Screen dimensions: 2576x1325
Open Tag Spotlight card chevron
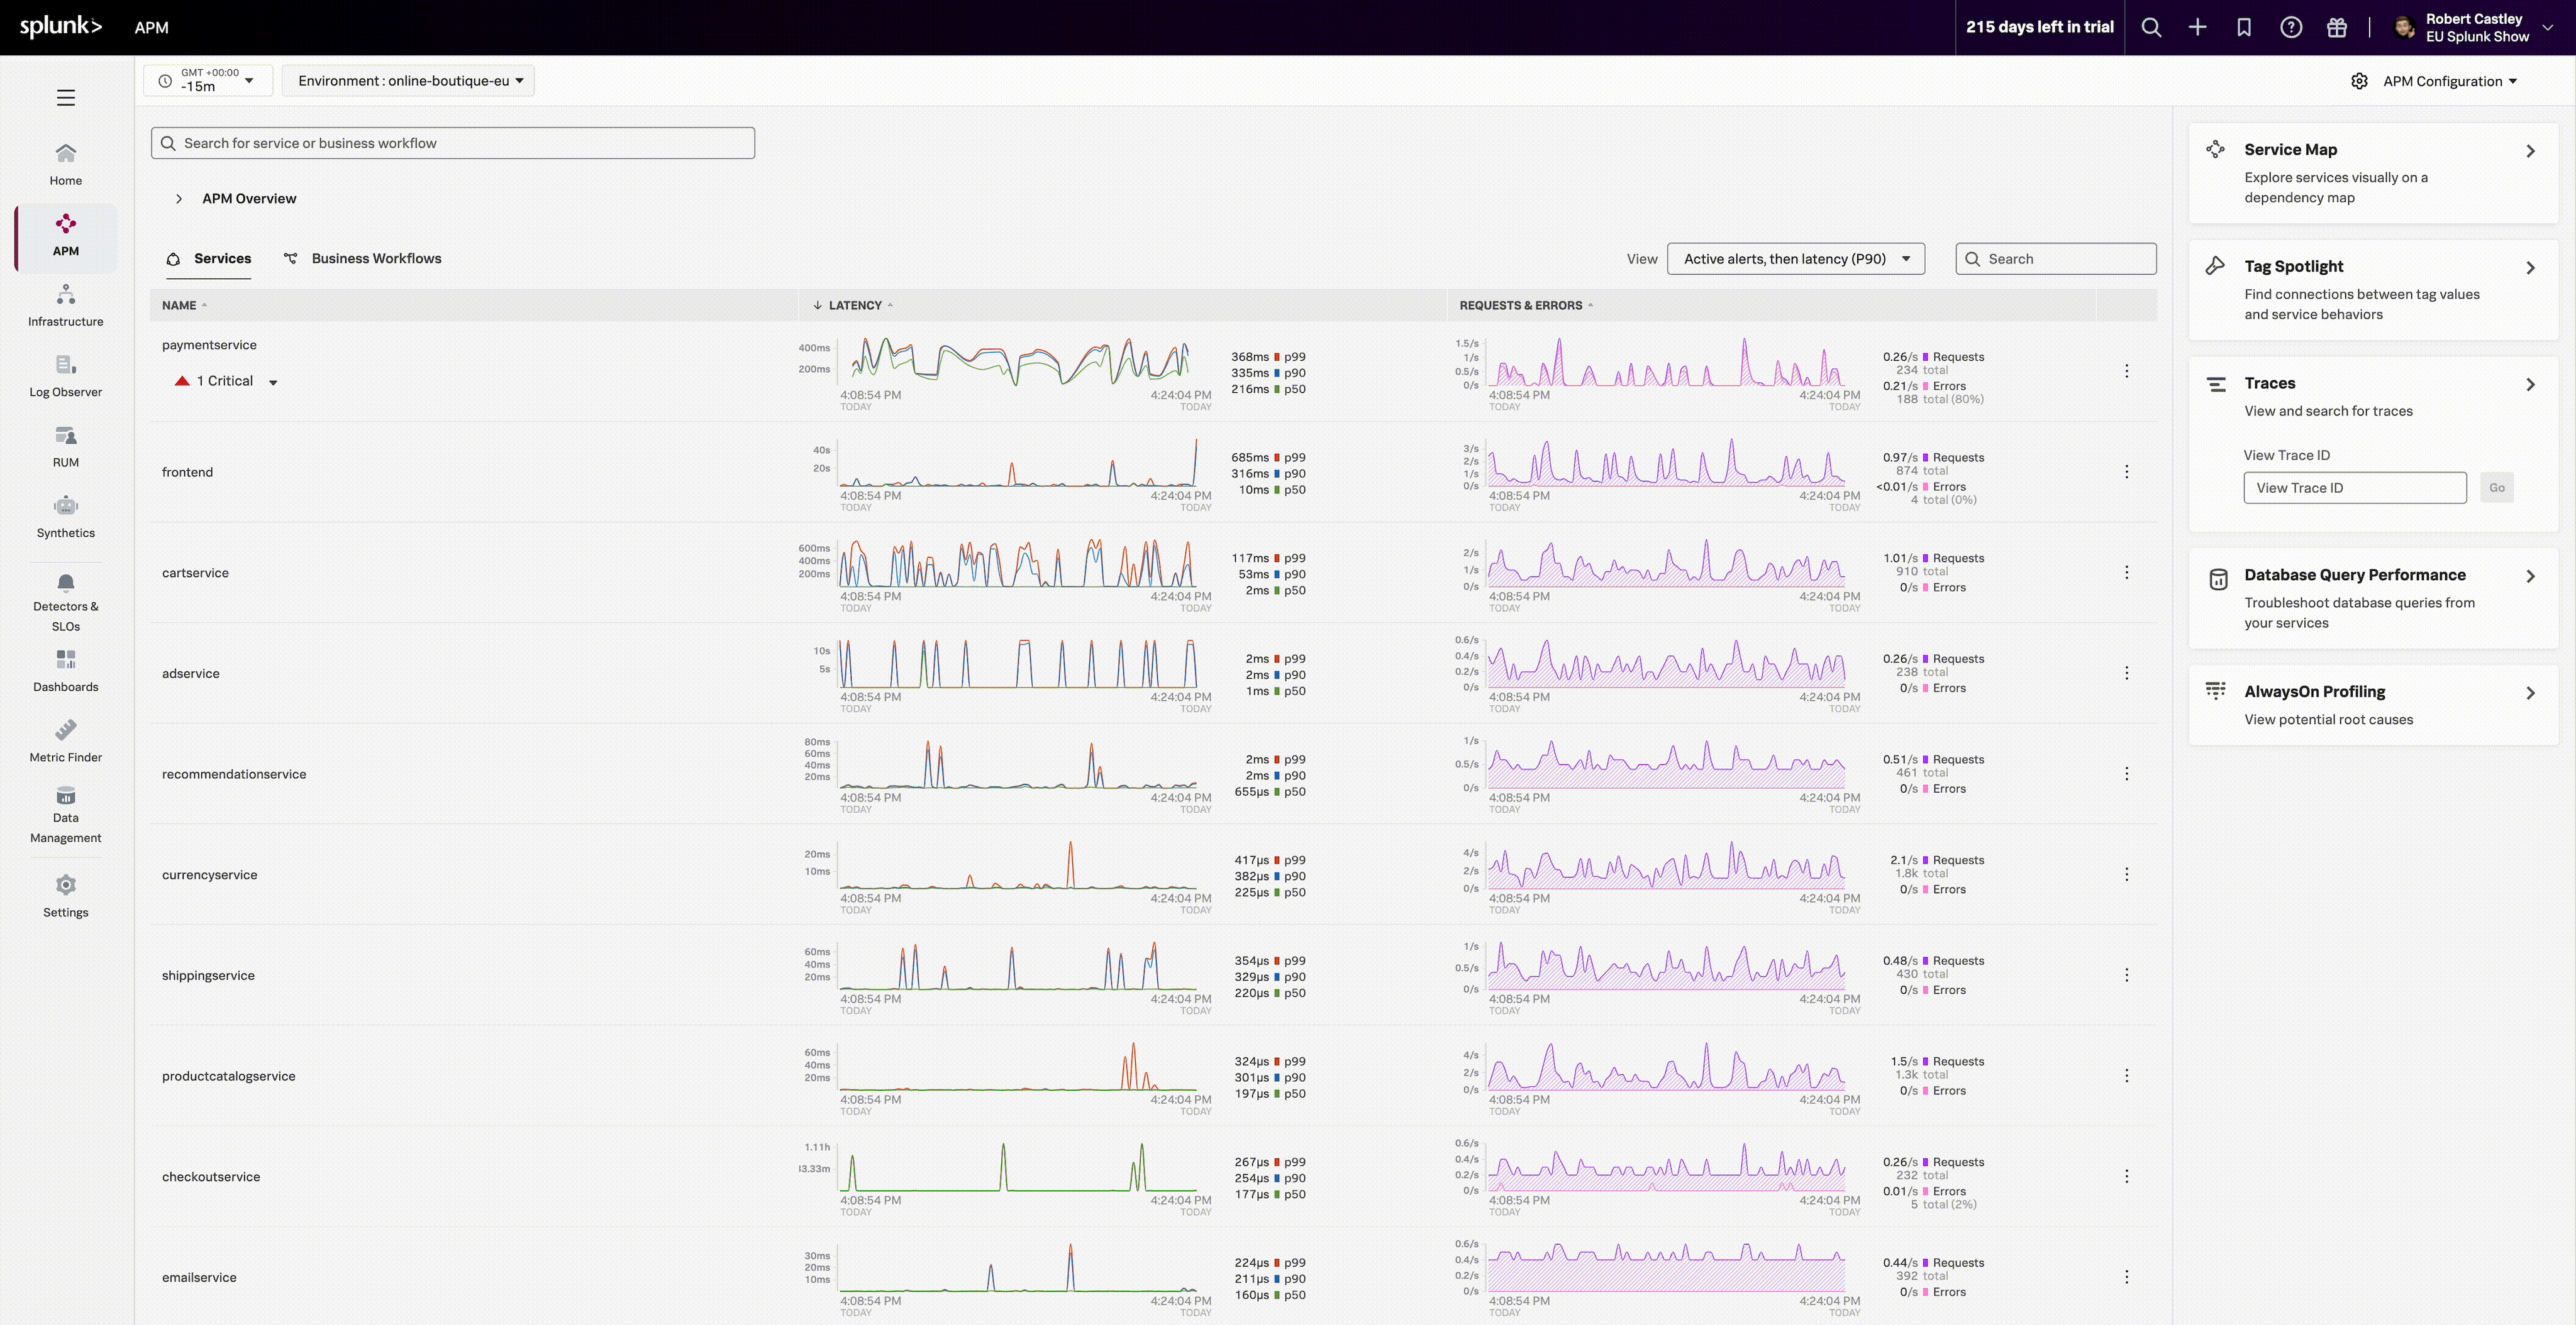pos(2530,268)
